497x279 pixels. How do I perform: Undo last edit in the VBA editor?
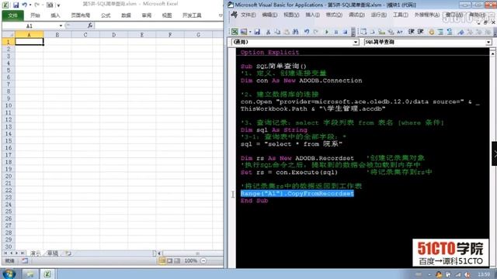(307, 32)
